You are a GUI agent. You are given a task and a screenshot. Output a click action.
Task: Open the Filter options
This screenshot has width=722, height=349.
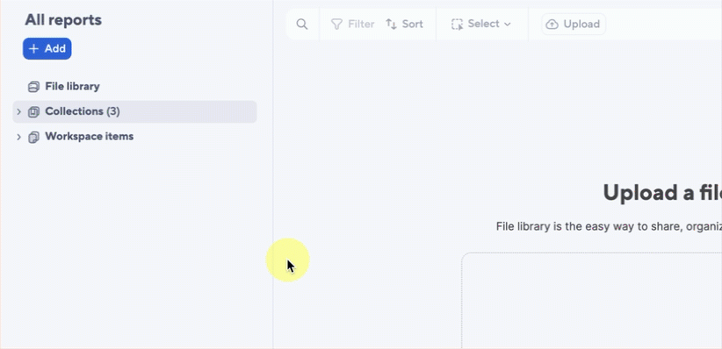coord(353,24)
